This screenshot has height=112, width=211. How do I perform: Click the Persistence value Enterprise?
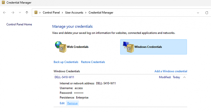click(x=82, y=98)
